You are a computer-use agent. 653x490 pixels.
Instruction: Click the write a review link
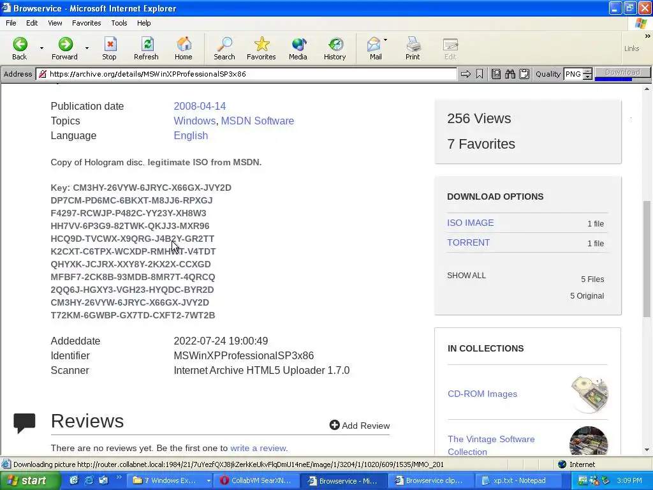258,449
